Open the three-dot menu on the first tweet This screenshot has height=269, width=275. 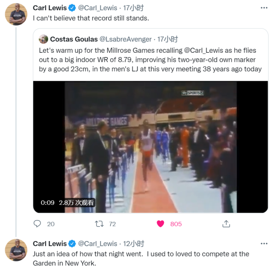264,8
